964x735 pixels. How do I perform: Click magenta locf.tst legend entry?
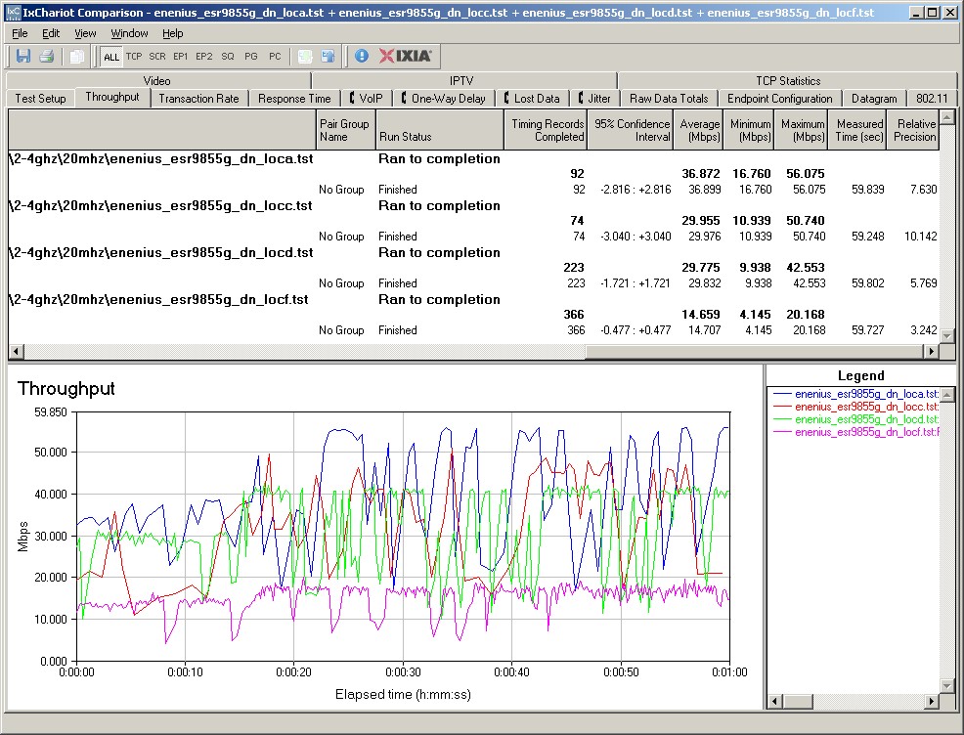(x=855, y=433)
